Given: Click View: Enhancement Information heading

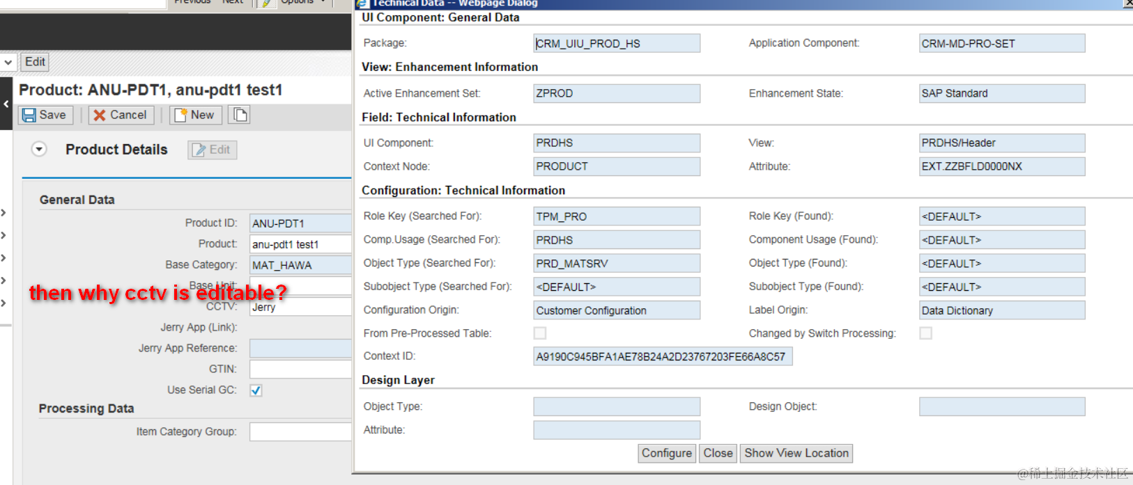Looking at the screenshot, I should [449, 67].
